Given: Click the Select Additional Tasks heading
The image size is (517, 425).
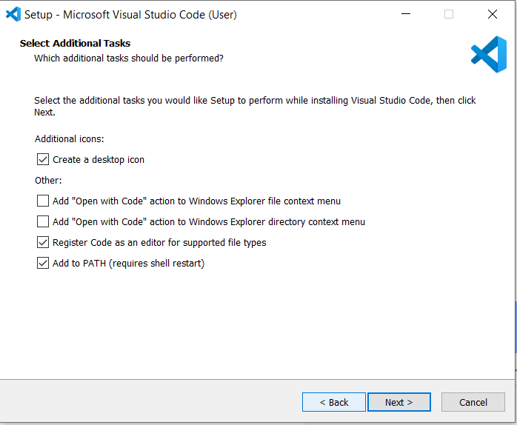Looking at the screenshot, I should (x=75, y=43).
